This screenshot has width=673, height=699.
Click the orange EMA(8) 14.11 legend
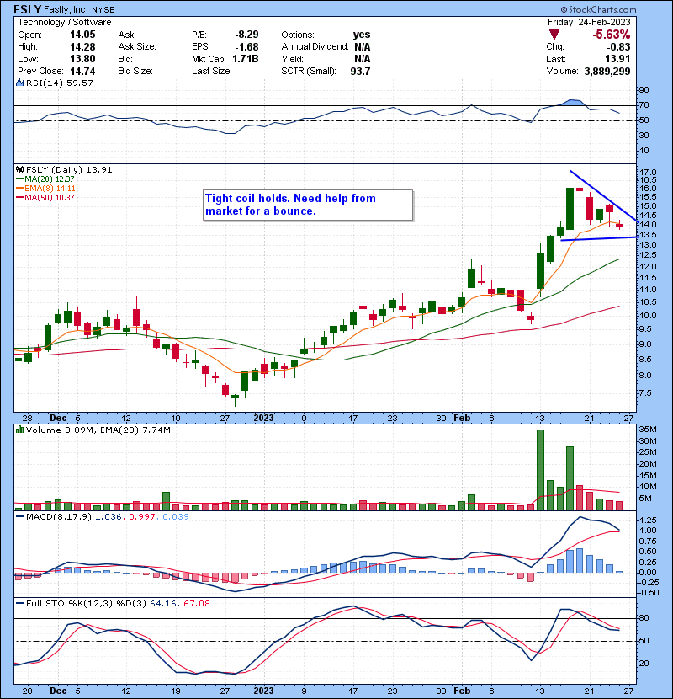45,188
